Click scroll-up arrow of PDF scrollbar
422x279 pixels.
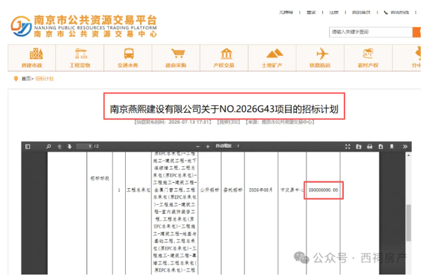tap(408, 155)
